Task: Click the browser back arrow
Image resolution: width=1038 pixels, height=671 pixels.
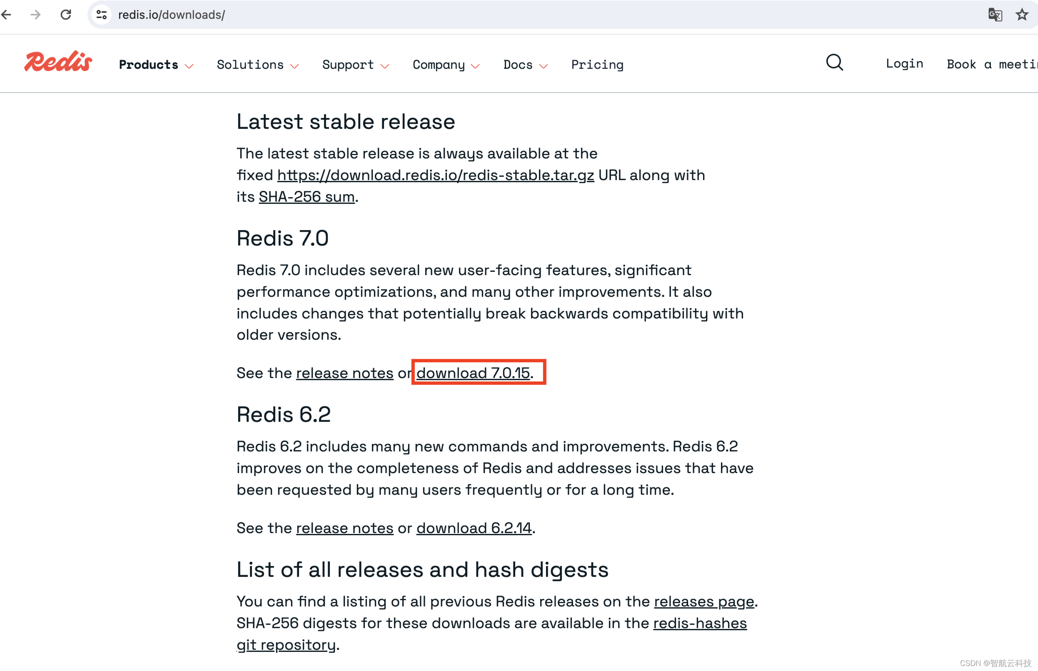Action: point(6,15)
